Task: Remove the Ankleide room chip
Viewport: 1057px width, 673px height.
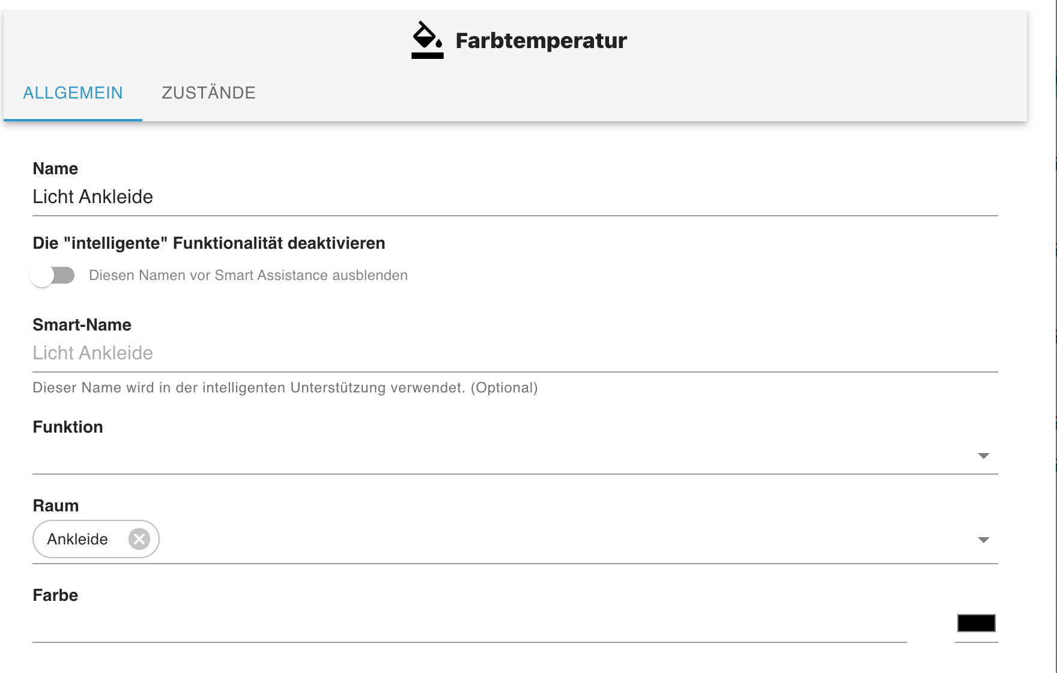Action: 139,539
